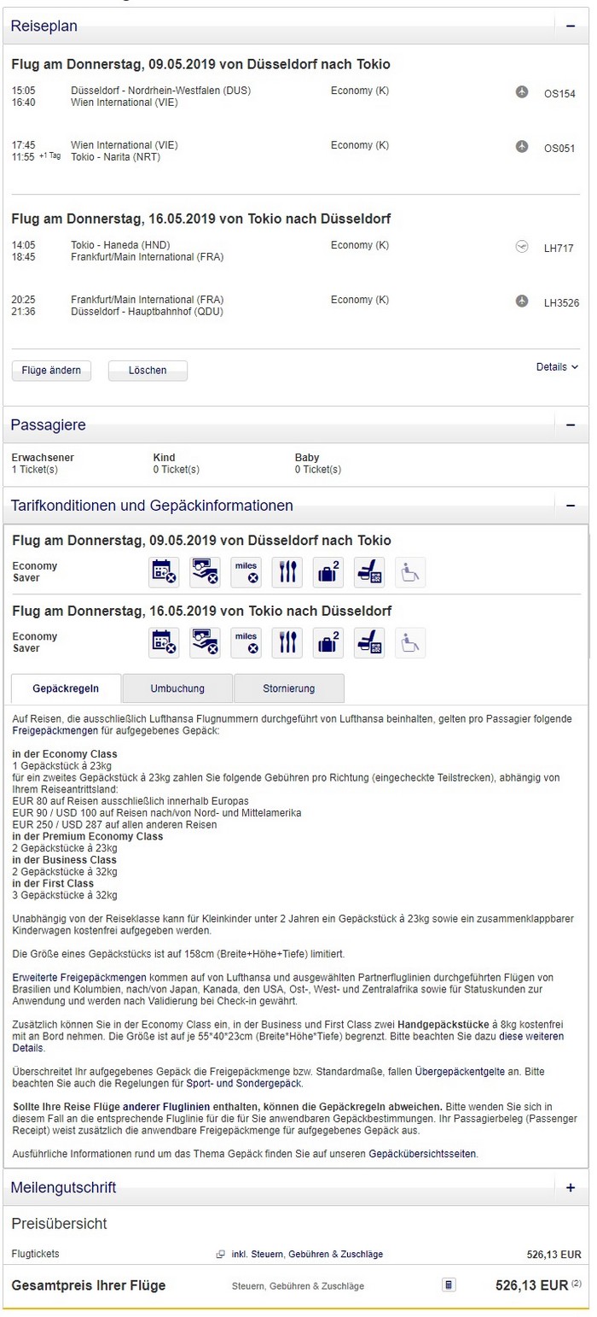
Task: Click the miles icon for Tokio–Düsseldorf fare
Action: tap(246, 642)
